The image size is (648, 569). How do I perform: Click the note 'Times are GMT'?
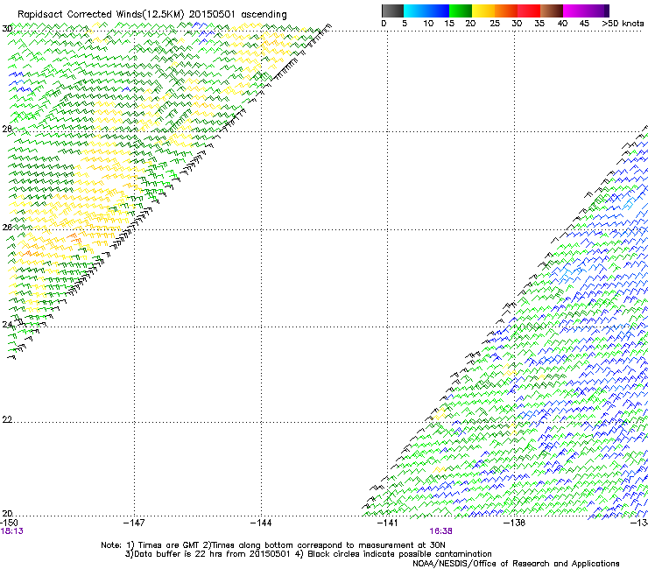coord(169,545)
